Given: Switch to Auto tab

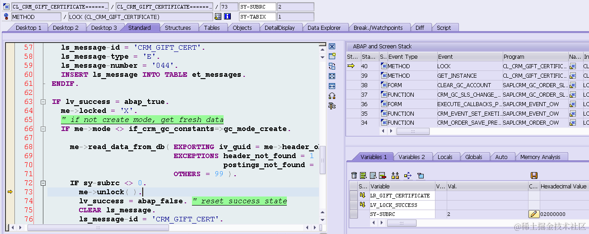Looking at the screenshot, I should (501, 157).
